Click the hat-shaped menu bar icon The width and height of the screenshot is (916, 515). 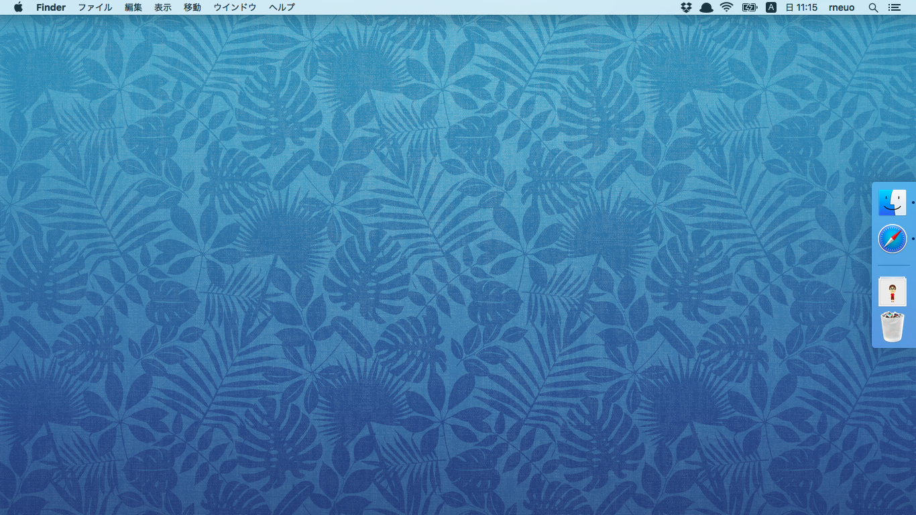coord(706,7)
